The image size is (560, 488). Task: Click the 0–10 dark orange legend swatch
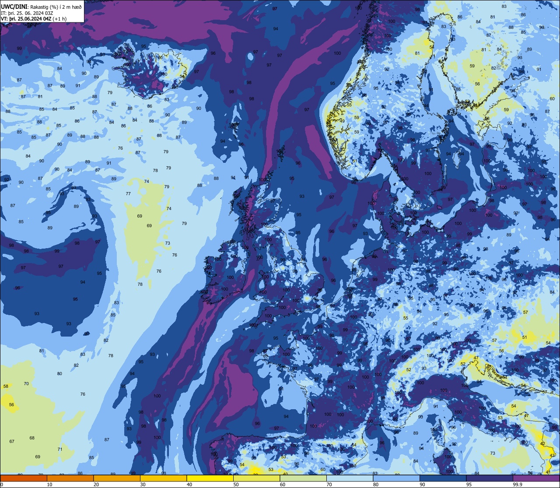pyautogui.click(x=24, y=478)
